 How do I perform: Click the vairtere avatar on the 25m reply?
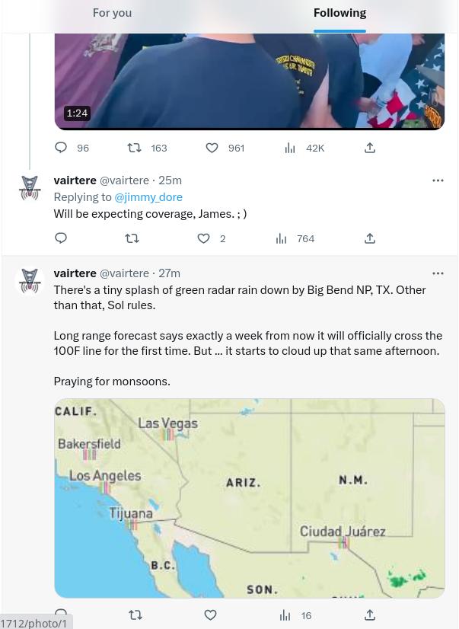pos(30,187)
